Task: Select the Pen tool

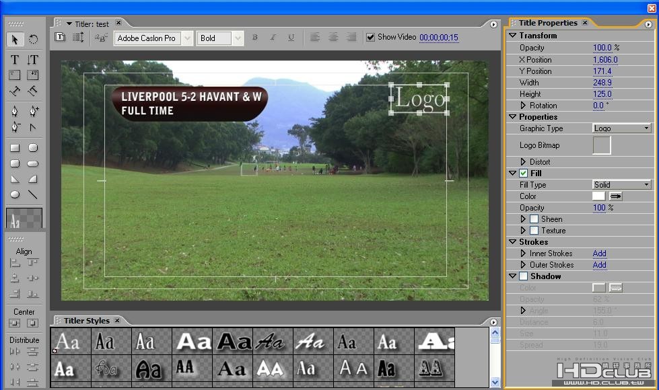Action: coord(15,112)
